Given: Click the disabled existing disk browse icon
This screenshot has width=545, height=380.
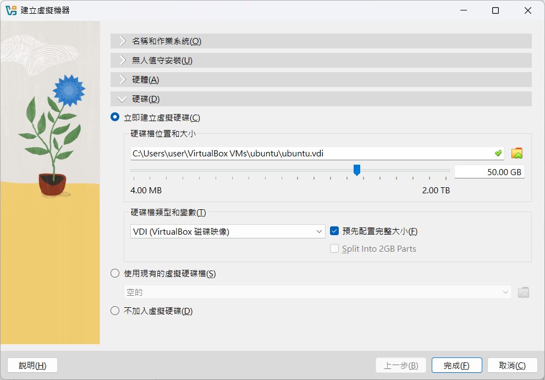Looking at the screenshot, I should point(524,292).
